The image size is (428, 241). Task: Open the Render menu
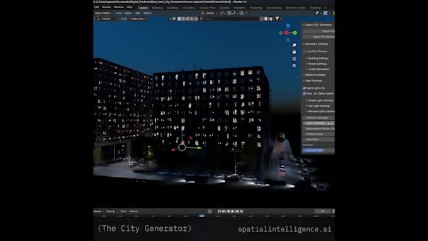point(106,7)
